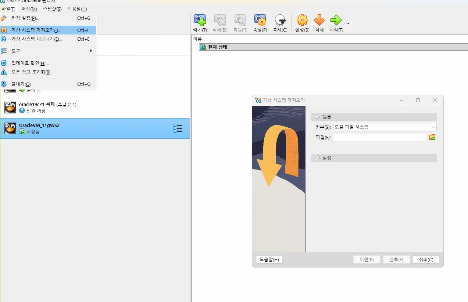Image resolution: width=468 pixels, height=302 pixels.
Task: Close the 가상 시스템 가져오기 dialog
Action: pos(435,100)
